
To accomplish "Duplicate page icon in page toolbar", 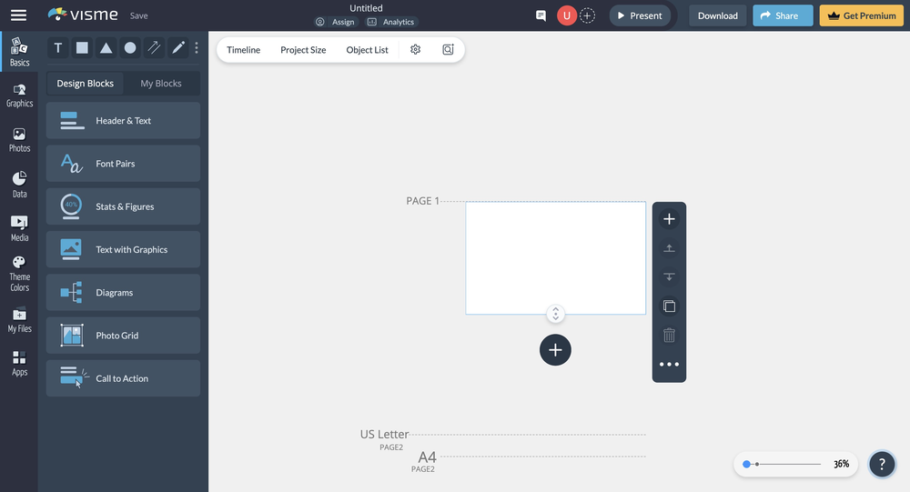I will point(669,306).
